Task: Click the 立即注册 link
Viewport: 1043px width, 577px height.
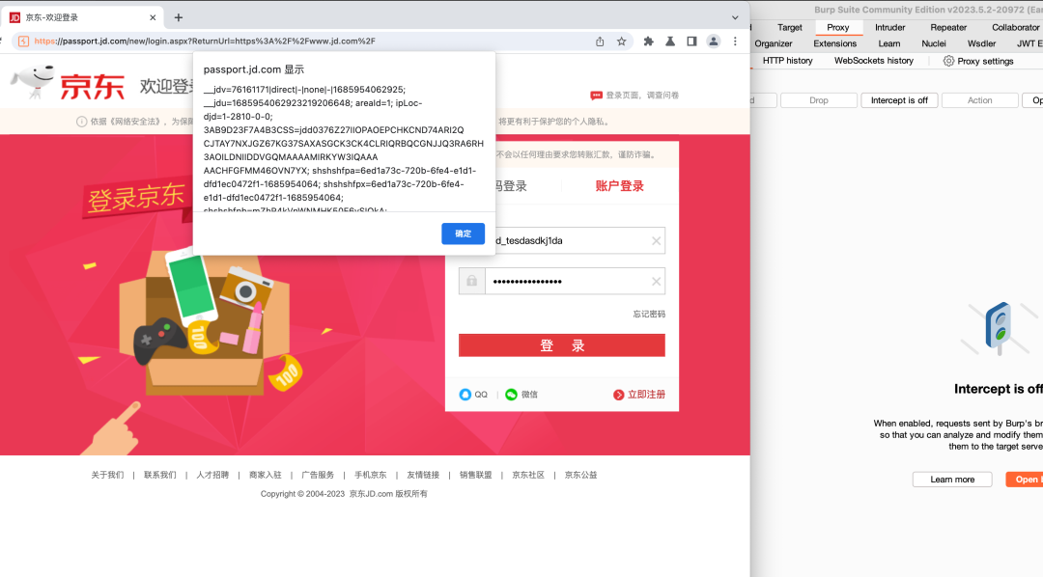Action: coord(646,395)
